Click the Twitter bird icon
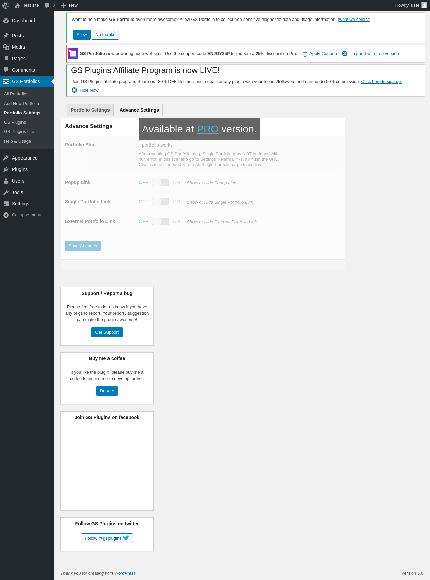The width and height of the screenshot is (430, 580). click(126, 538)
